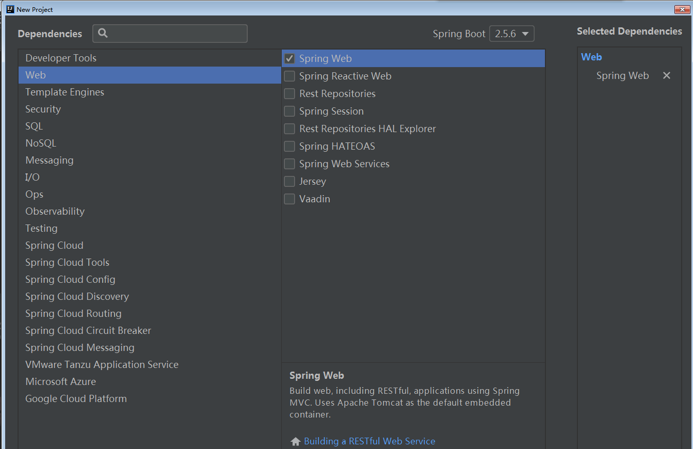This screenshot has width=693, height=449.
Task: Click the search magnifier icon in Dependencies
Action: click(103, 34)
